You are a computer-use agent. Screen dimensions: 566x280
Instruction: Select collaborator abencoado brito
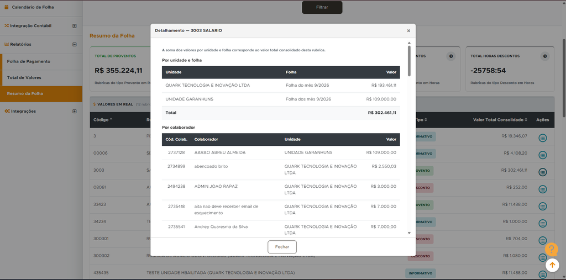pos(211,166)
